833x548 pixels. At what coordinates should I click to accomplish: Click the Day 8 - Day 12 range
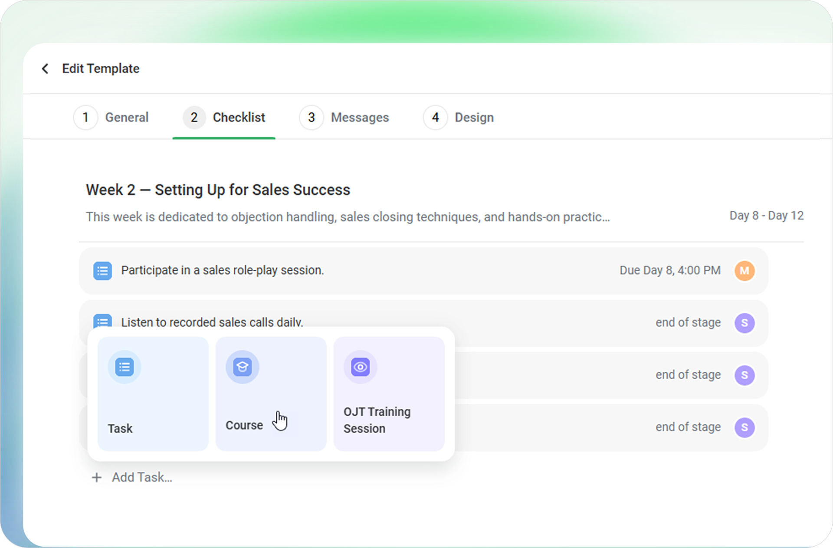[766, 216]
